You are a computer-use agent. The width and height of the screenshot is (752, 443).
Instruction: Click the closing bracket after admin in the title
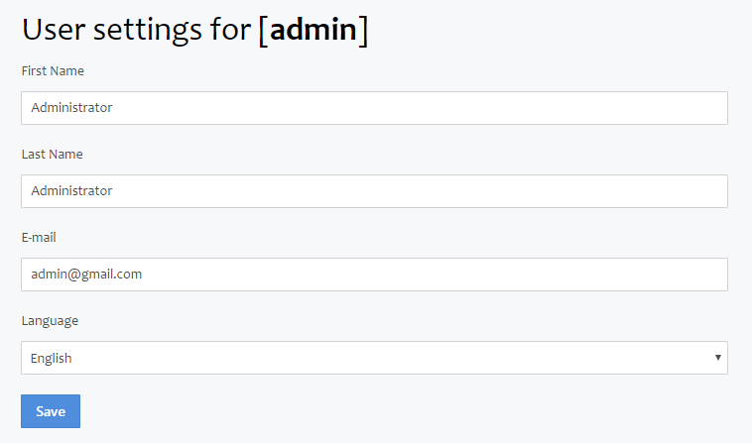tap(364, 30)
